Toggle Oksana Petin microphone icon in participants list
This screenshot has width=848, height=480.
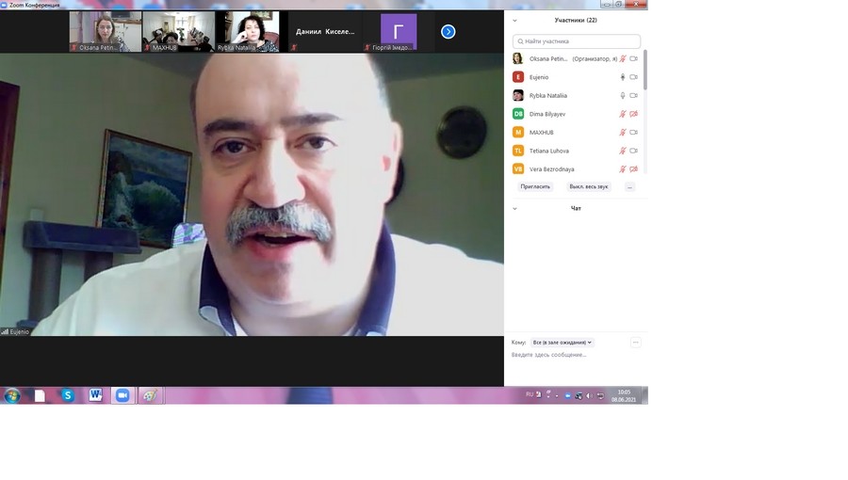(x=623, y=59)
